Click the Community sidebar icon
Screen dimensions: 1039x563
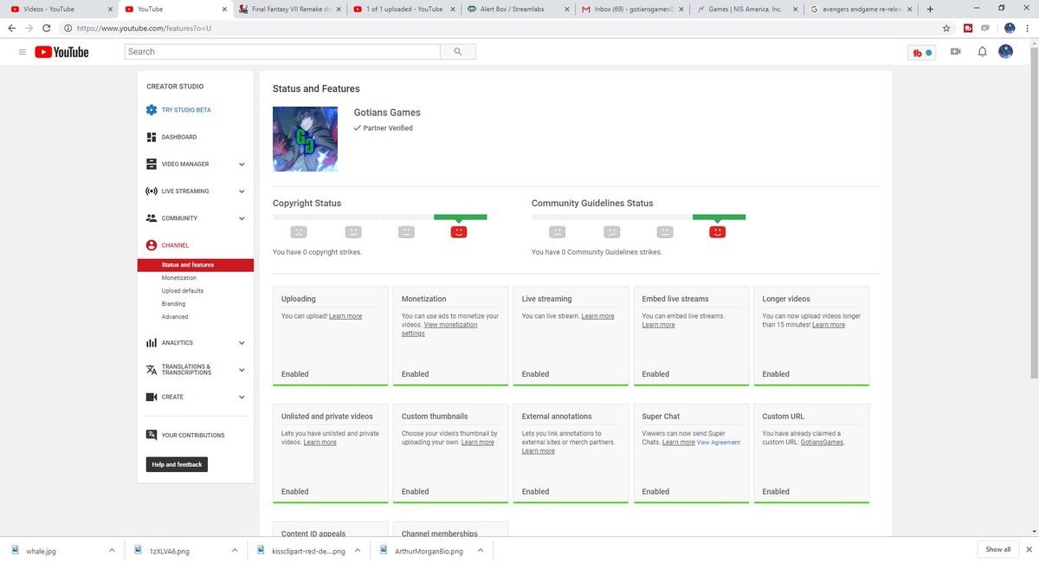coord(152,218)
